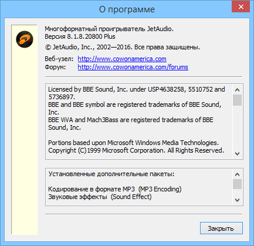
Task: Click the 'Звуковые эффекты (Sound Effect)' line
Action: (100, 197)
